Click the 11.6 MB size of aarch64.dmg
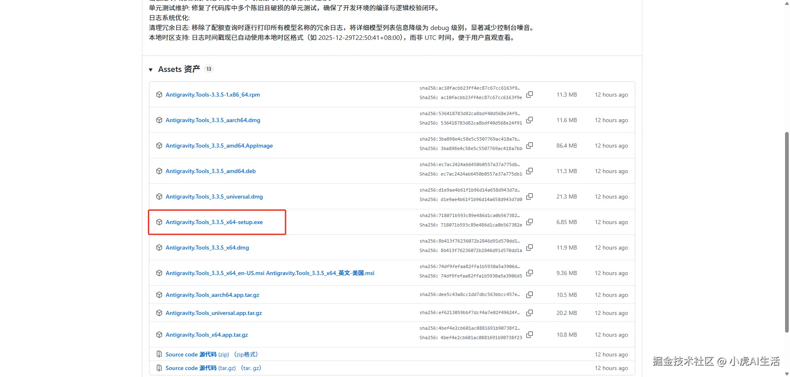This screenshot has height=377, width=790. click(x=567, y=120)
